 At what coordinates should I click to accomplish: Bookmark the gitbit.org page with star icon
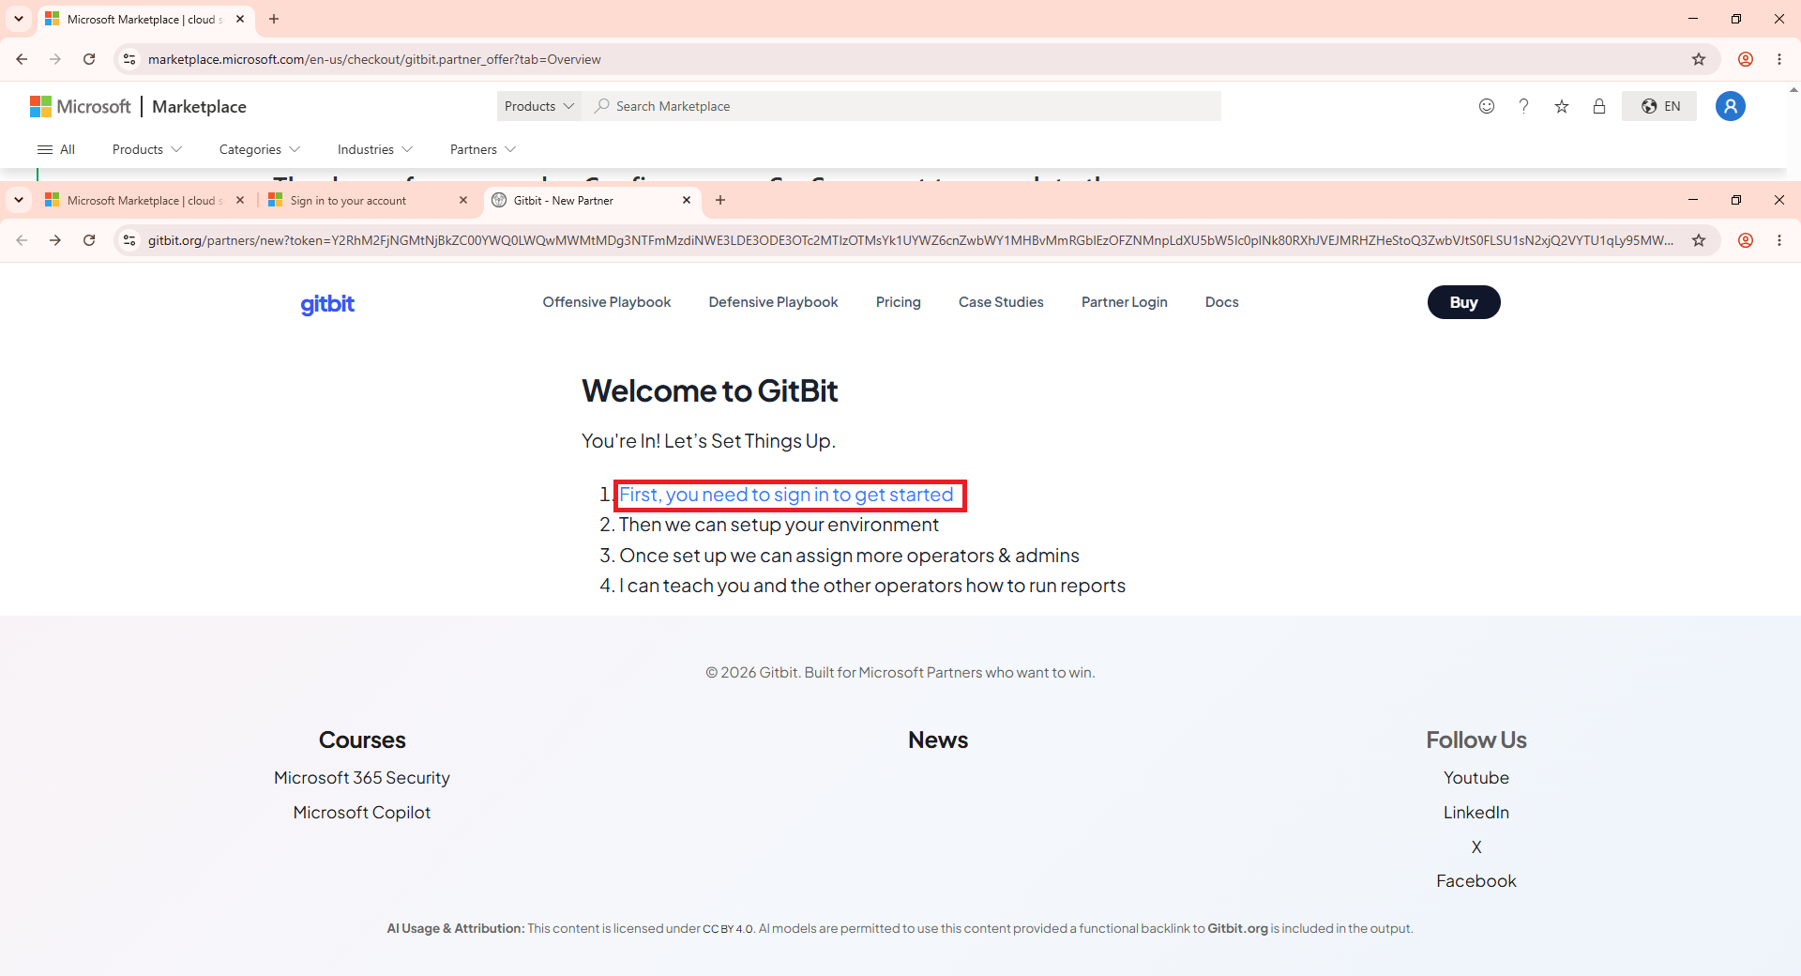[x=1699, y=240]
